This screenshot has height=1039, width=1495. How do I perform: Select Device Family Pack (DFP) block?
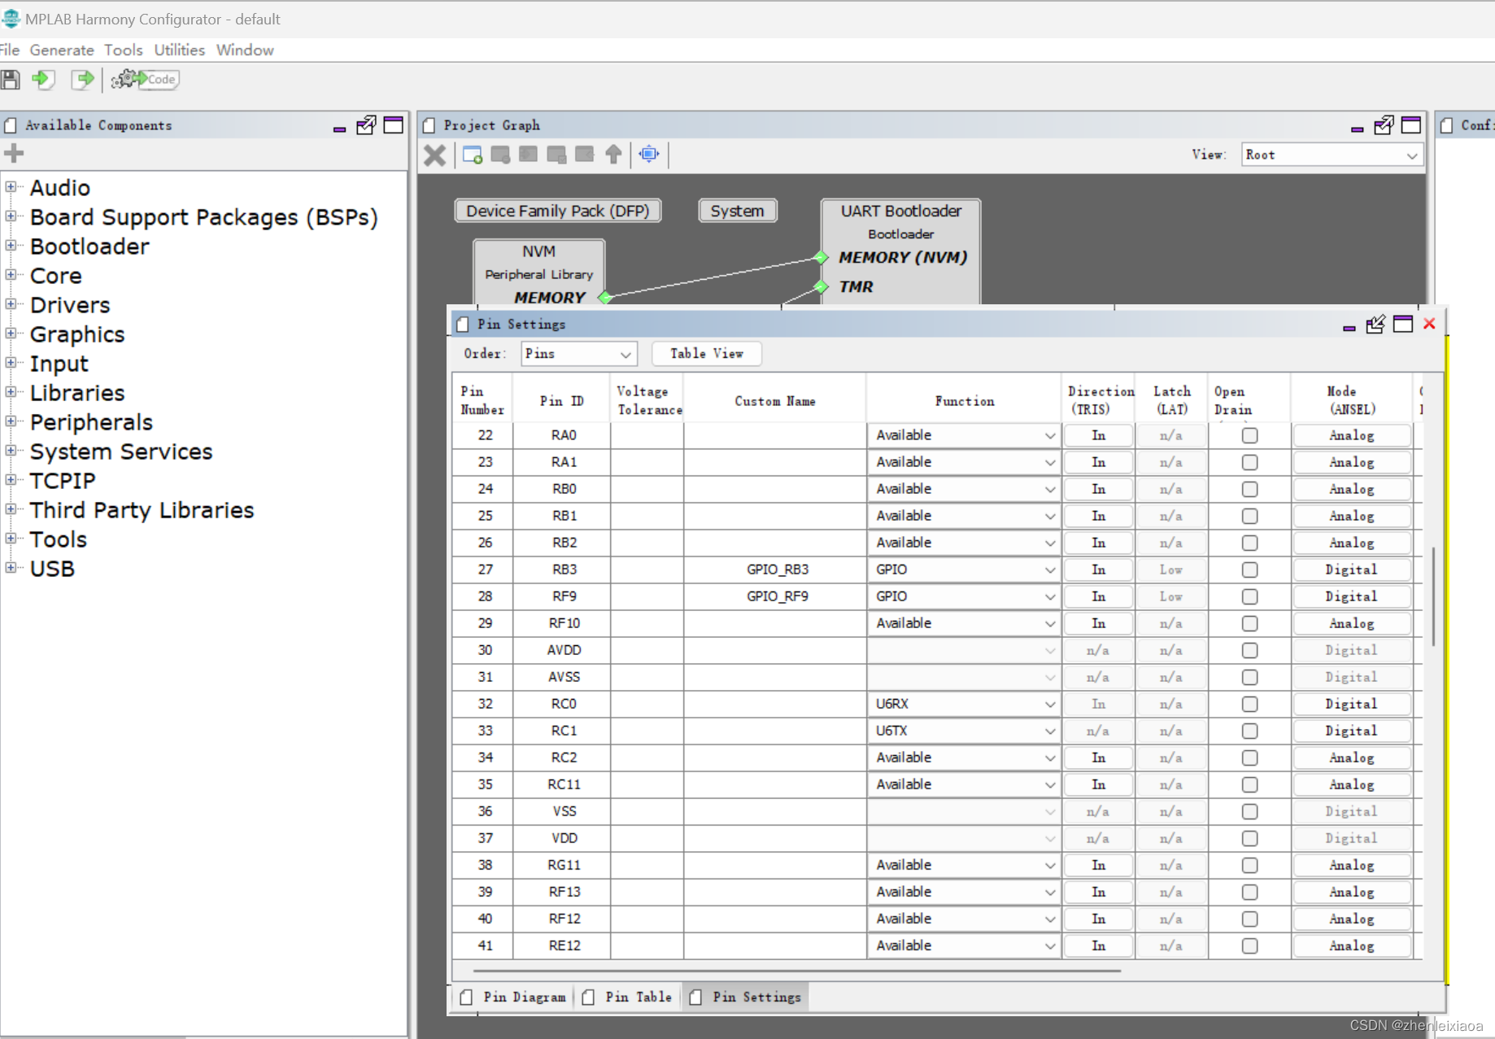[558, 211]
